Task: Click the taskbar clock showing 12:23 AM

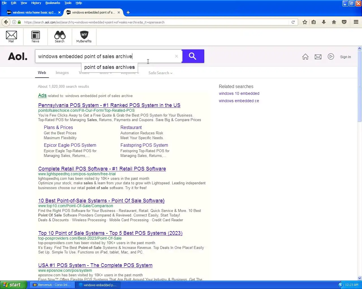Action: pos(352,285)
